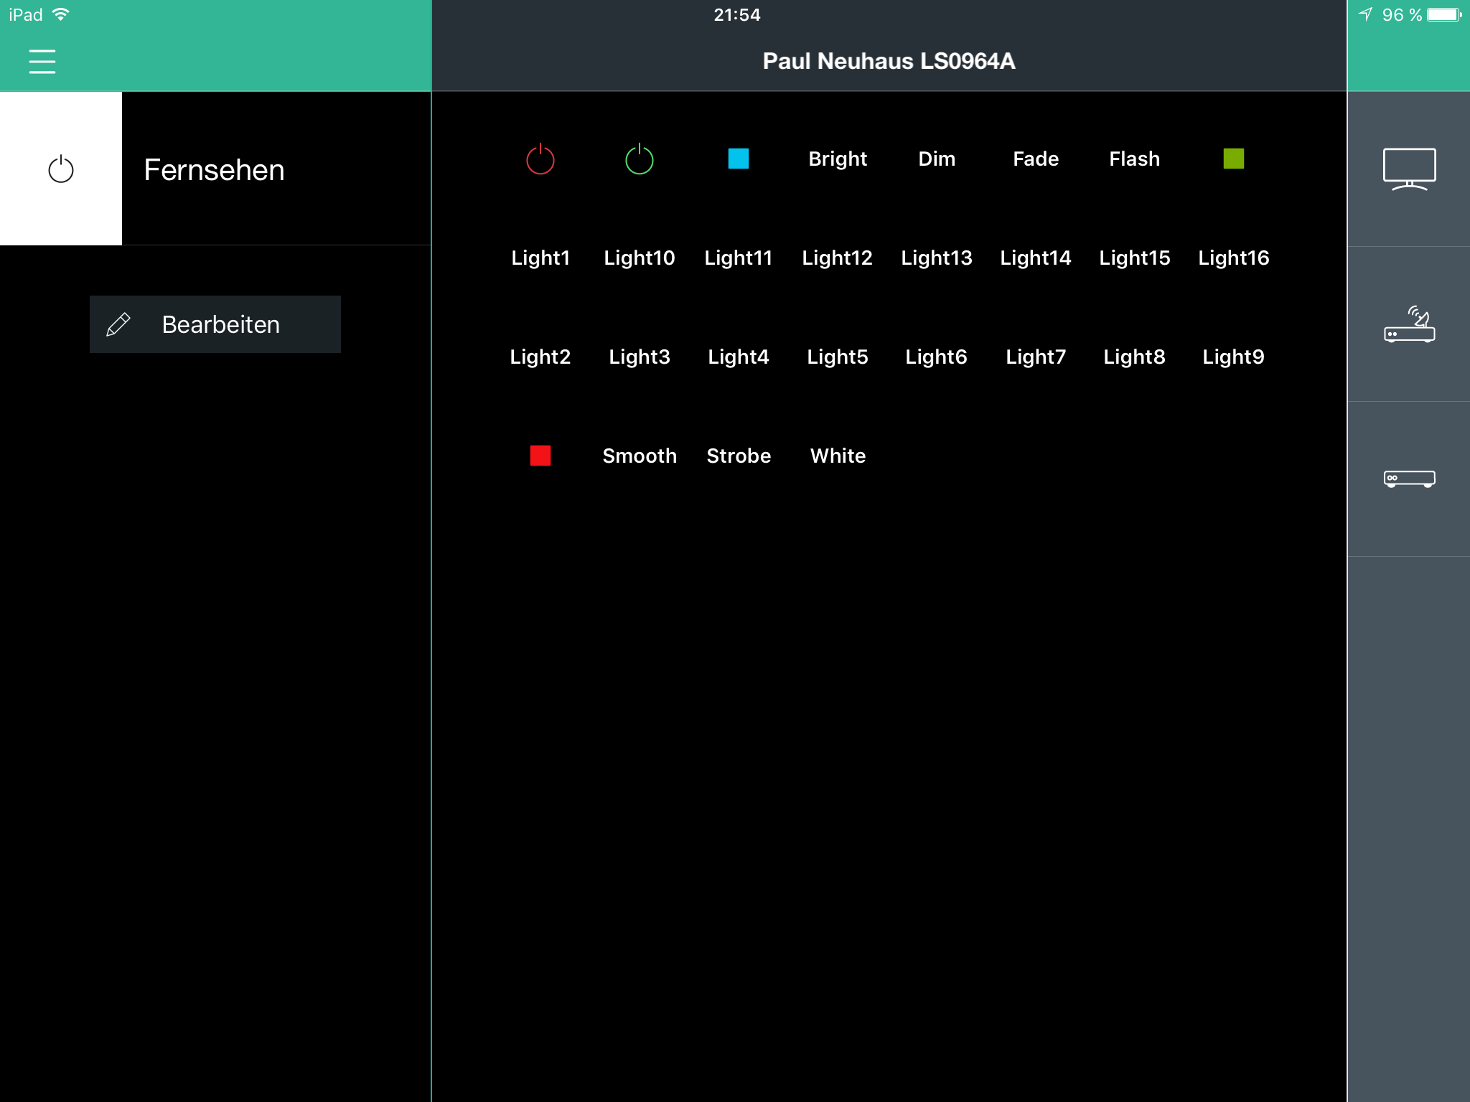Tap the red power off icon
This screenshot has width=1470, height=1102.
click(540, 159)
